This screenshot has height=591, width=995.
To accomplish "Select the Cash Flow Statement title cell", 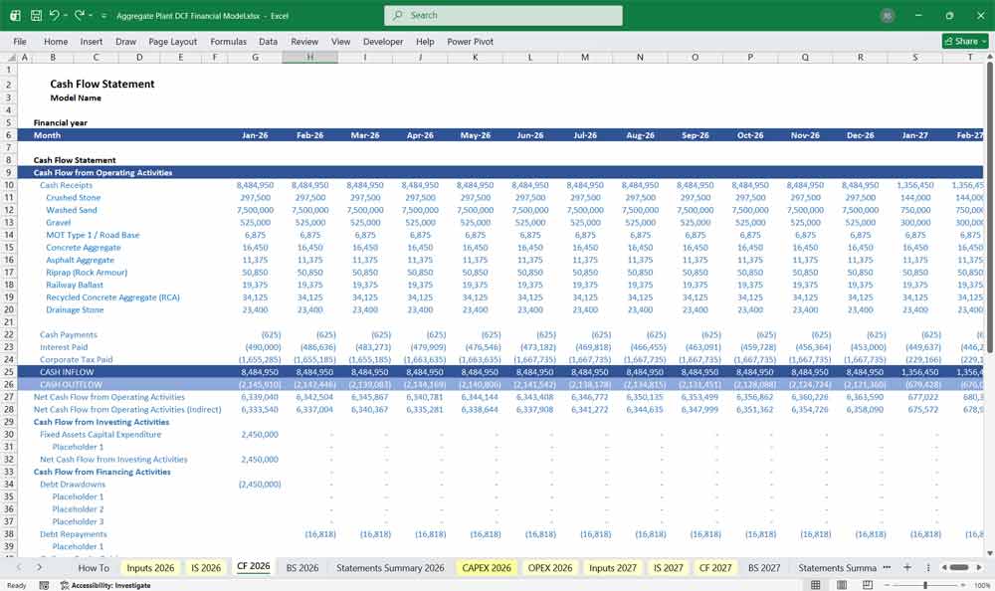I will [x=102, y=84].
